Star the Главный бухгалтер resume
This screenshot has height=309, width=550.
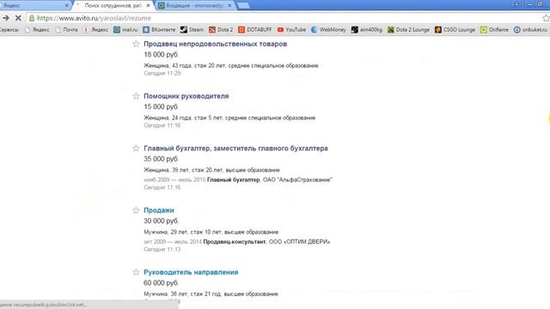(x=136, y=148)
